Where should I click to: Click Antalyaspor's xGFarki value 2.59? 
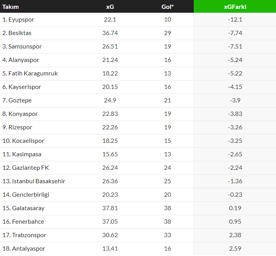click(235, 249)
